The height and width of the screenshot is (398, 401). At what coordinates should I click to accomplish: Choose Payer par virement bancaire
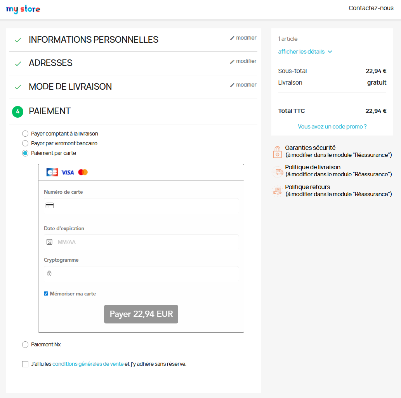point(25,143)
